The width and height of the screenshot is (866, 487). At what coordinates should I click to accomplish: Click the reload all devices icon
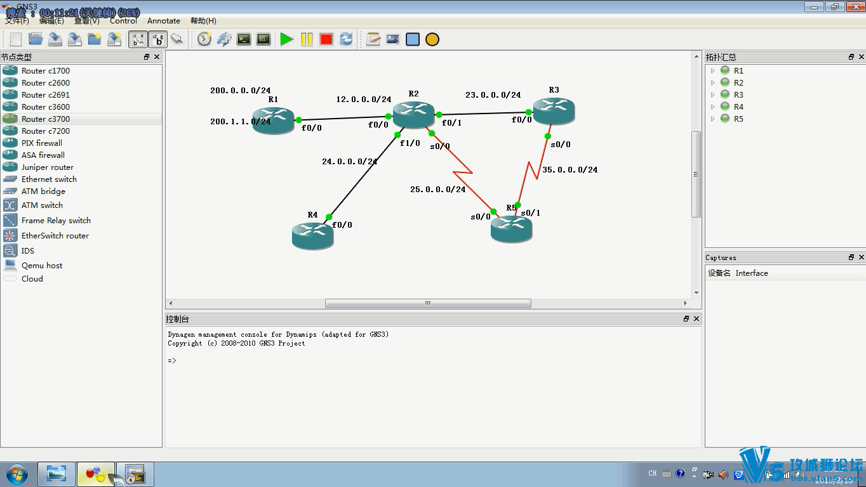point(346,39)
